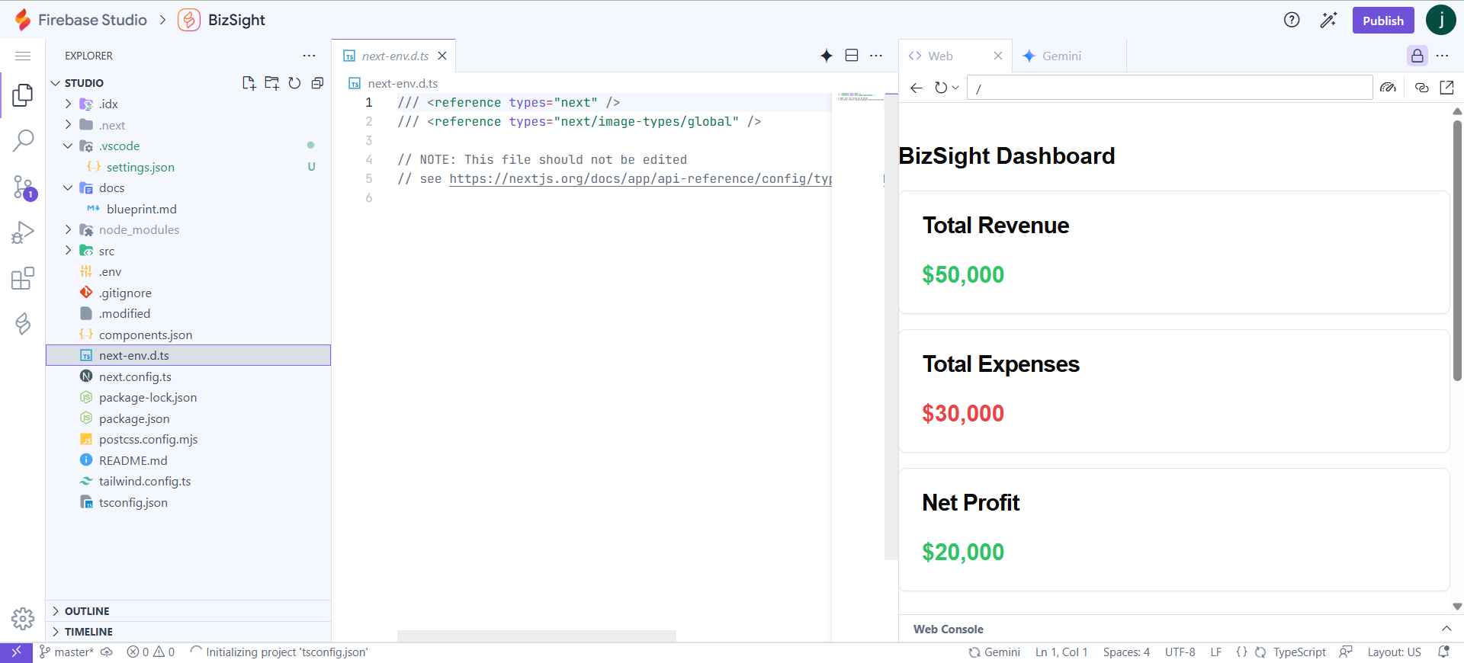Open the Extensions view

pos(23,278)
